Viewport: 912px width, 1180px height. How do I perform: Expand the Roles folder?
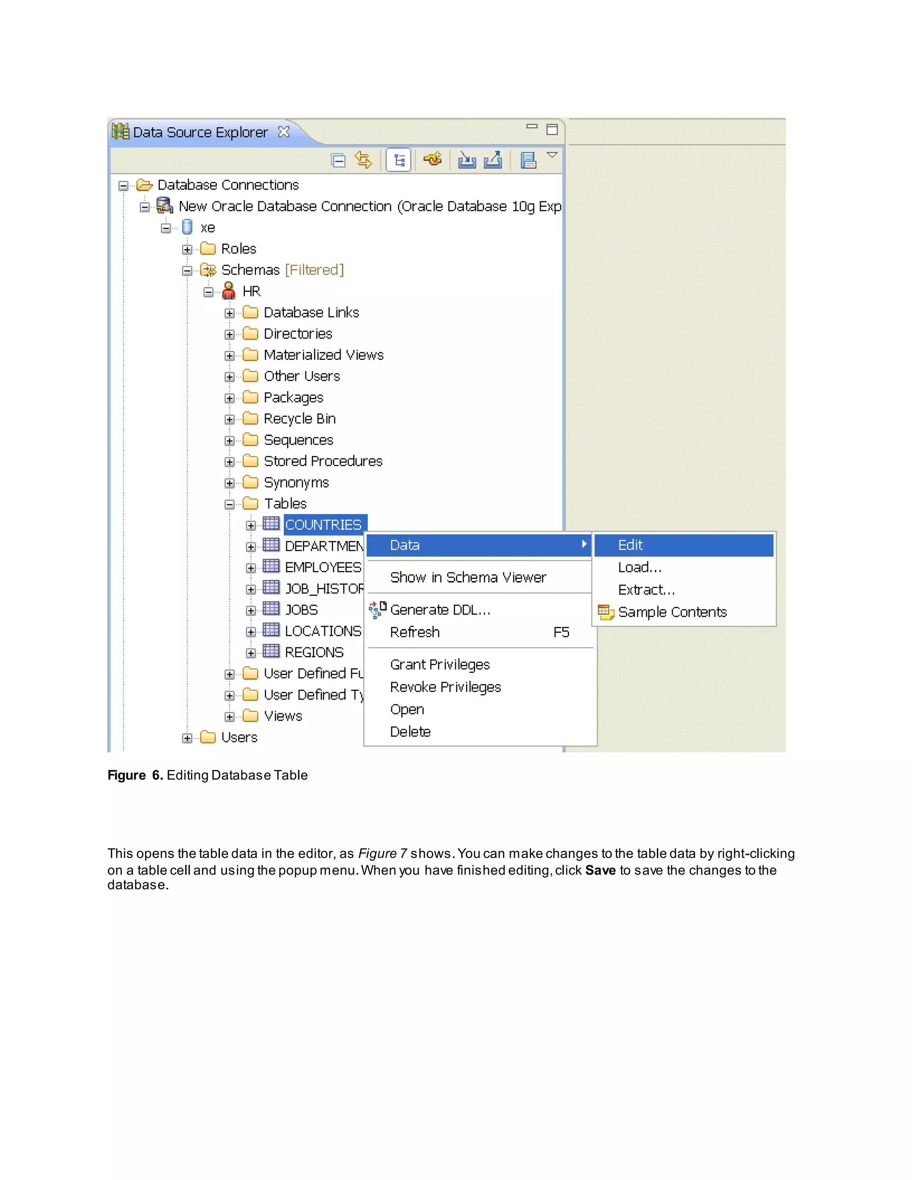(187, 250)
